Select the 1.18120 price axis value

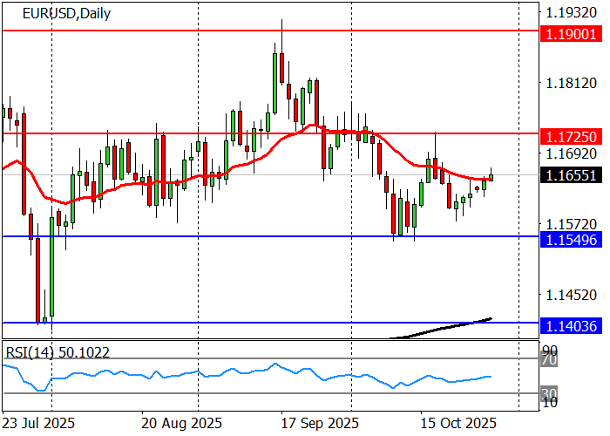[x=570, y=84]
